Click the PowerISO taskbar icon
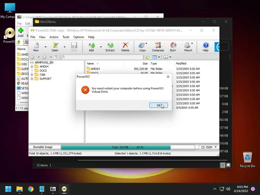The width and height of the screenshot is (260, 195). click(64, 189)
